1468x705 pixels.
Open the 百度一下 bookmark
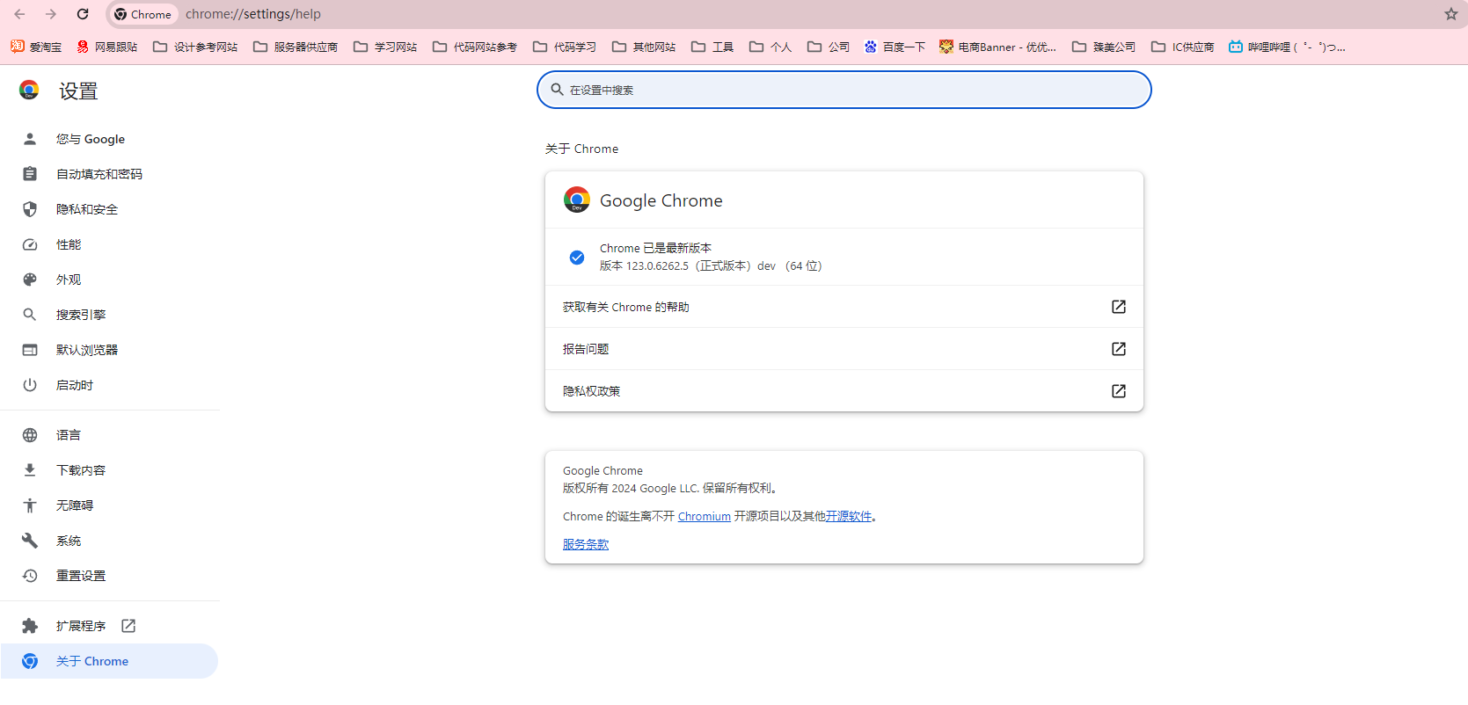[895, 47]
